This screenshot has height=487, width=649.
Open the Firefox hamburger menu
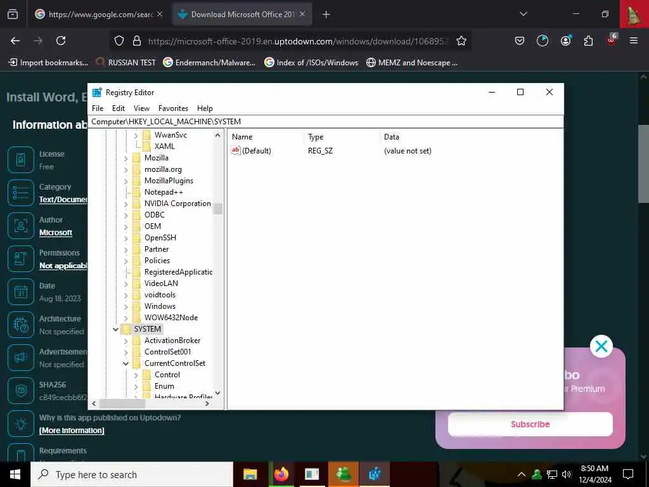click(633, 41)
